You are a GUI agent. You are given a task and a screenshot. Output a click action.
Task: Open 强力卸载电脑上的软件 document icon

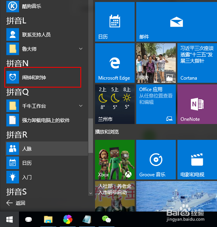[x=13, y=120]
